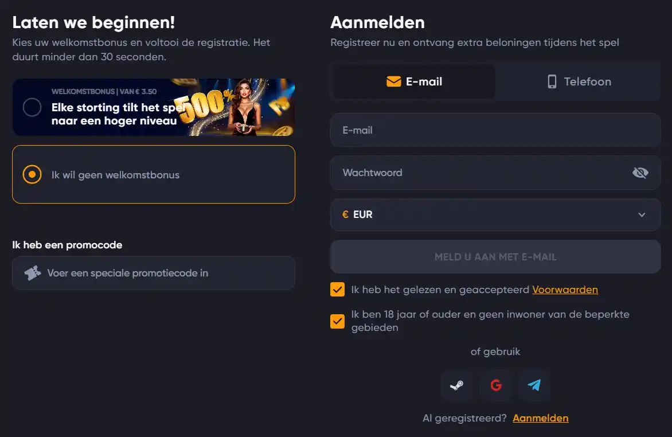The height and width of the screenshot is (437, 672).
Task: Open the EUR currency dropdown
Action: pos(495,214)
